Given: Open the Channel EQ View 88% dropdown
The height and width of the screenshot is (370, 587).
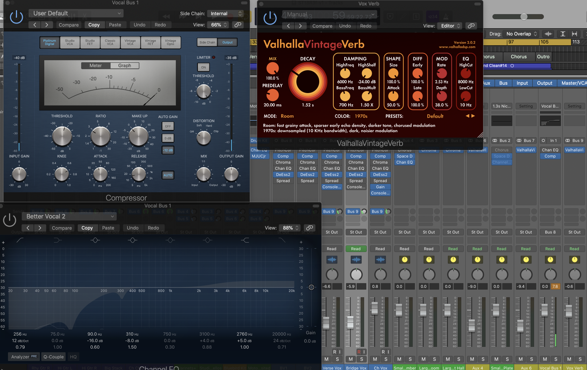Looking at the screenshot, I should tap(290, 228).
